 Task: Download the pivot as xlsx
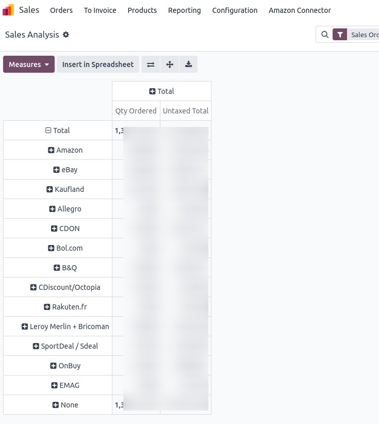[x=188, y=64]
